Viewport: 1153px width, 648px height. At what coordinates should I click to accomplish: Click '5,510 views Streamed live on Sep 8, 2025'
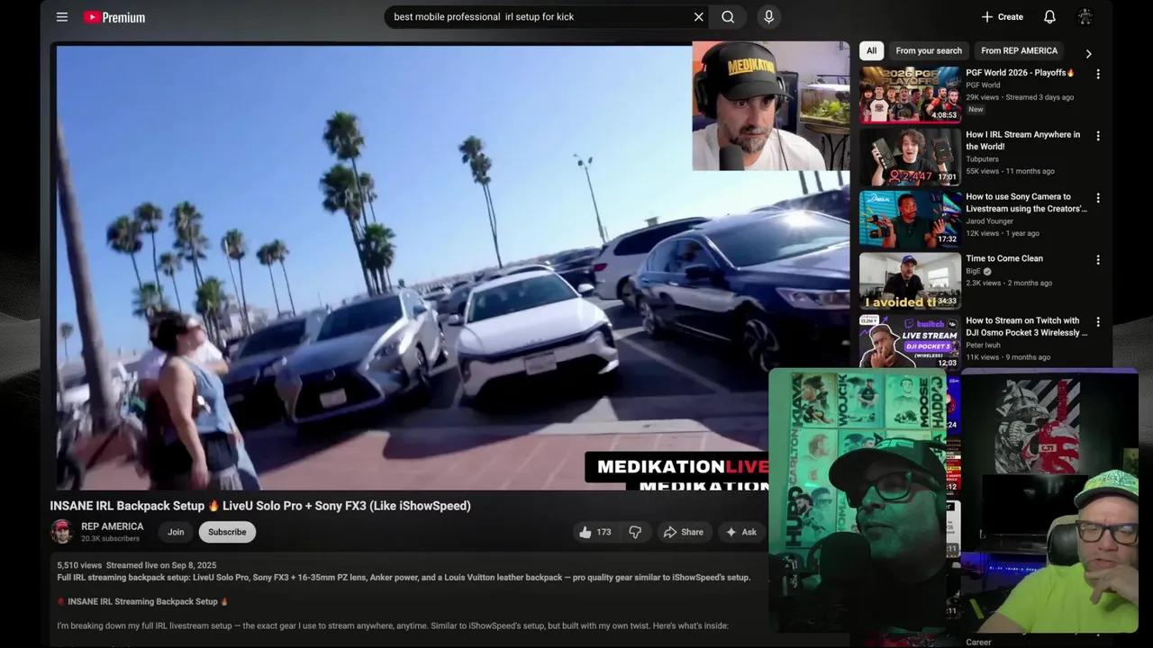[x=137, y=565]
